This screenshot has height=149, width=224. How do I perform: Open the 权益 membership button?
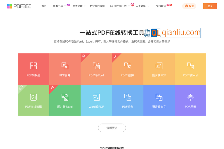click(x=189, y=6)
